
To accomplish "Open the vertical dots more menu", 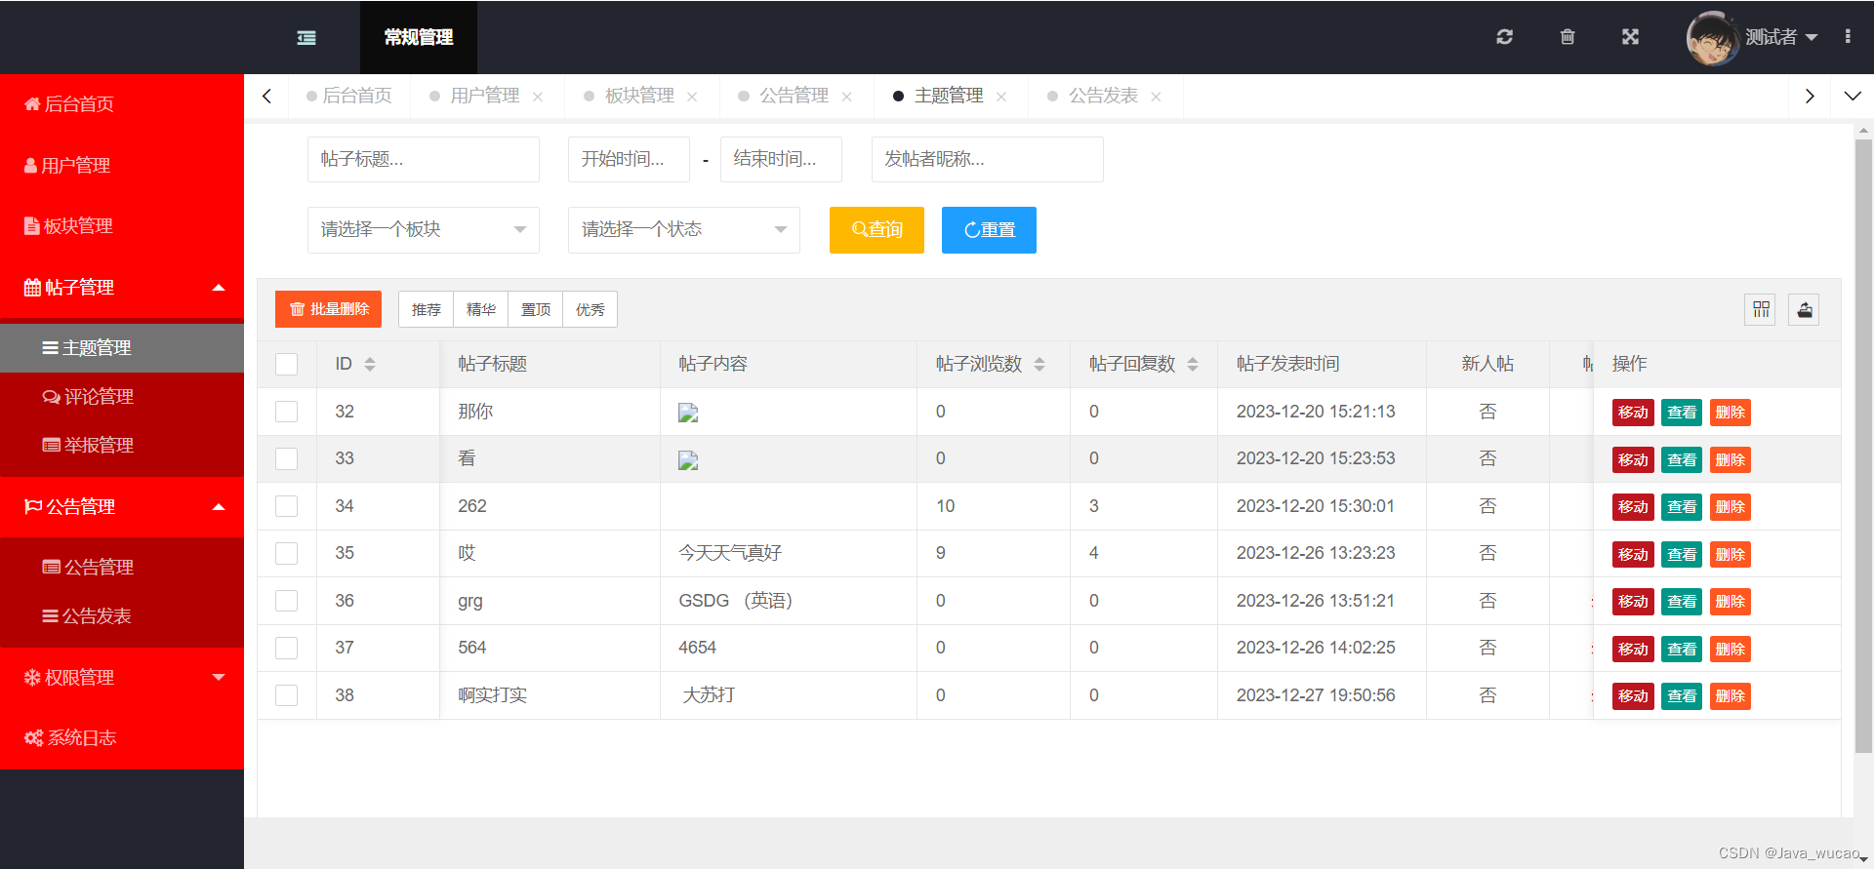I will click(1848, 36).
